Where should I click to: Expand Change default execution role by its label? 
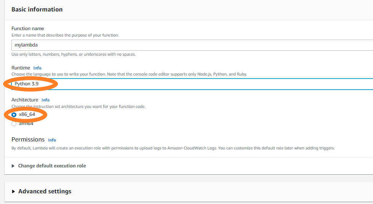click(52, 166)
